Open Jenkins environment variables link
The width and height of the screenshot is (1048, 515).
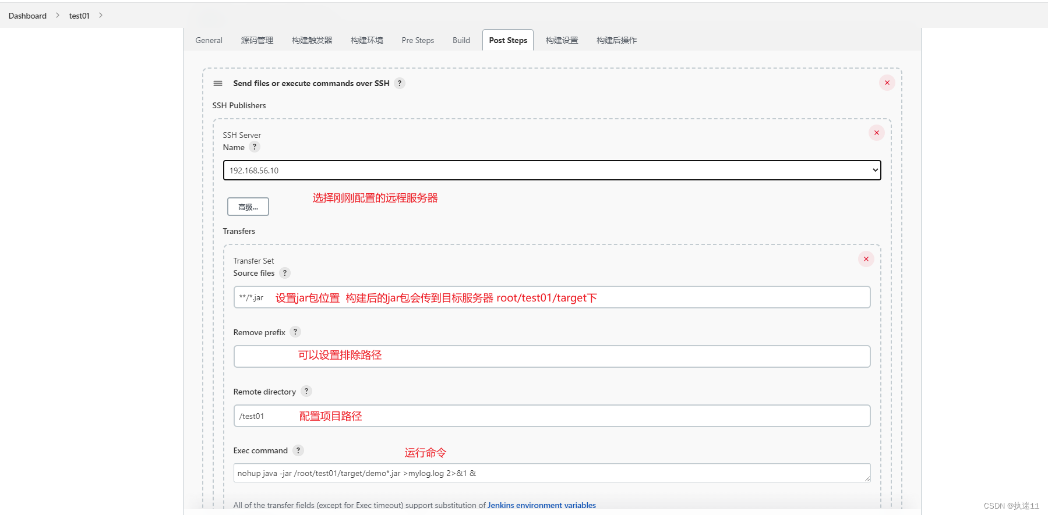tap(542, 505)
